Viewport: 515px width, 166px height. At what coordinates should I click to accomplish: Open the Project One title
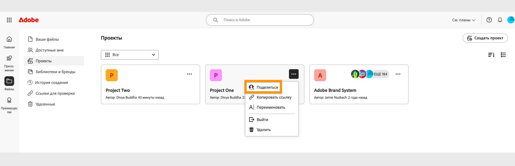coord(222,90)
